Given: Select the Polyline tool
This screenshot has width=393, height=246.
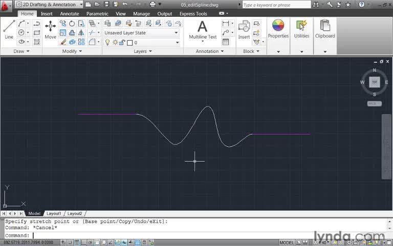Looking at the screenshot, I should (37, 24).
